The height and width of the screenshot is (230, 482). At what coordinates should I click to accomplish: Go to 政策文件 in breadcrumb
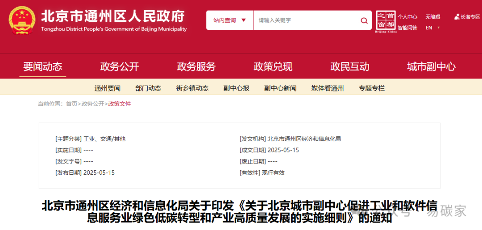(x=120, y=104)
